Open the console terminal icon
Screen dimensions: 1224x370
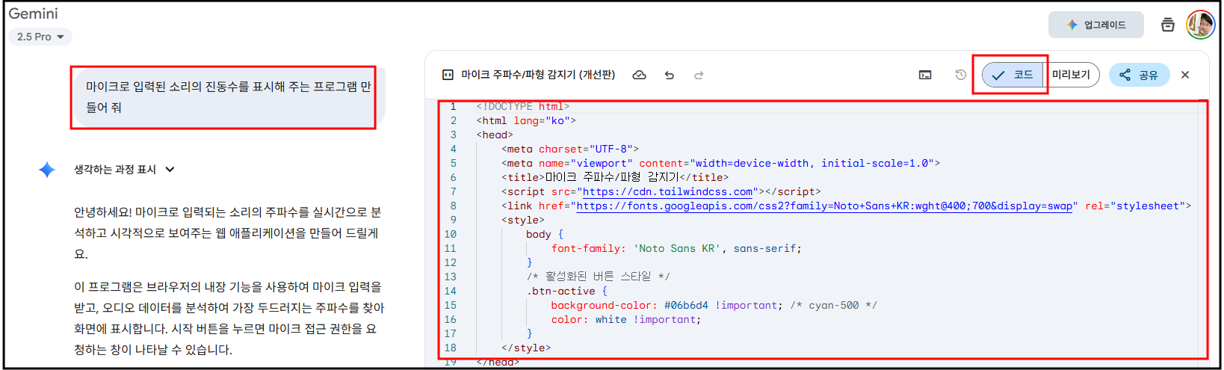(x=925, y=75)
